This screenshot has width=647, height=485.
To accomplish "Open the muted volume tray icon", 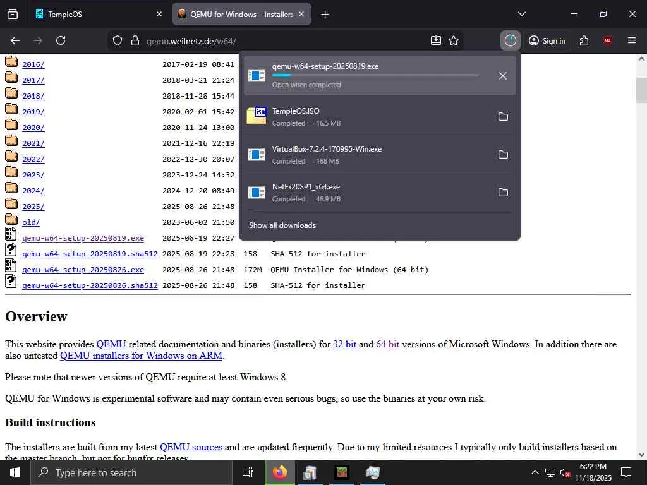I will 565,472.
